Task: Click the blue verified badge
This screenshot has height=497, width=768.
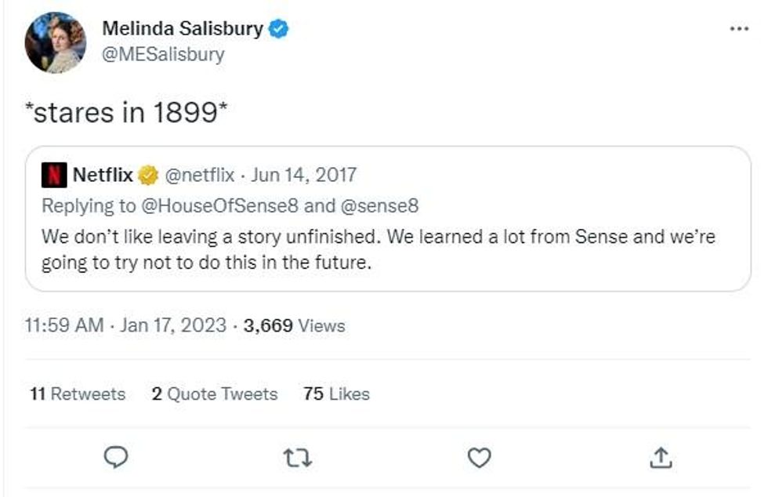Action: tap(279, 29)
